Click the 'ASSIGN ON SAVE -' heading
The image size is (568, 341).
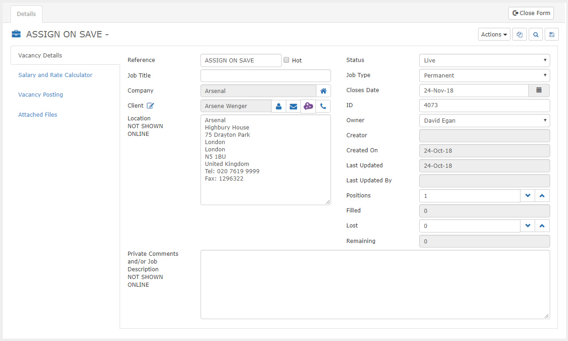[67, 34]
